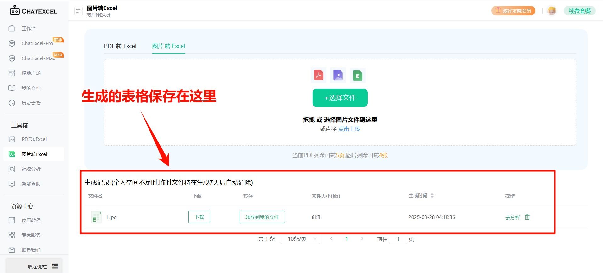Image resolution: width=603 pixels, height=273 pixels.
Task: Open the user avatar profile
Action: point(551,11)
